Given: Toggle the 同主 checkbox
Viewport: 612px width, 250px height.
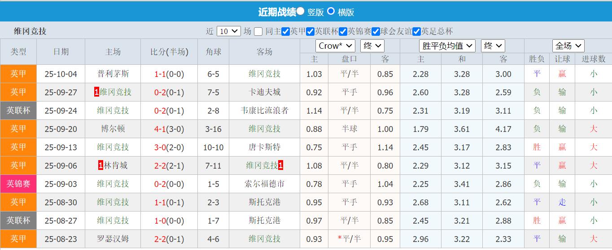Looking at the screenshot, I should (258, 31).
